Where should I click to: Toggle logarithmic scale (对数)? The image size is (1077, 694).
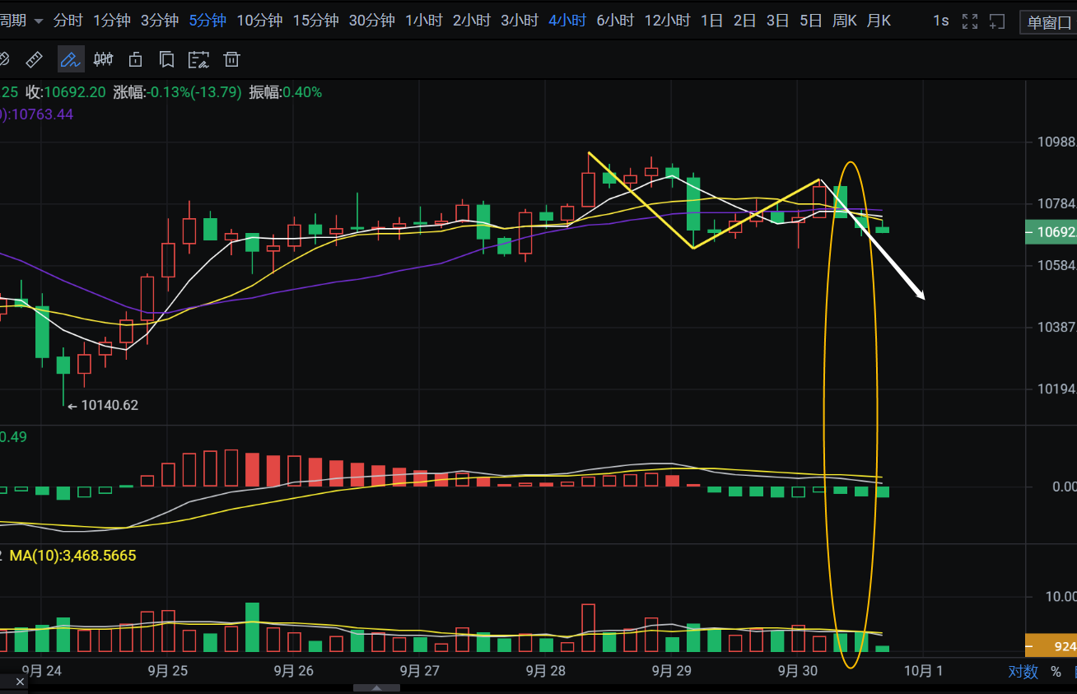point(1023,672)
